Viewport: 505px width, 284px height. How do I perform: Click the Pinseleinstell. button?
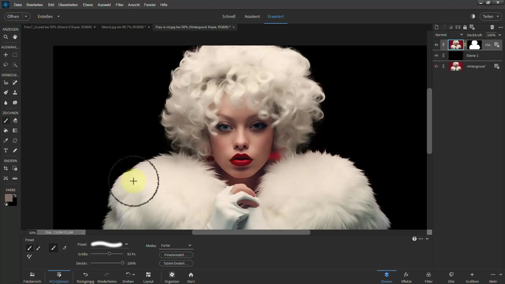click(176, 255)
